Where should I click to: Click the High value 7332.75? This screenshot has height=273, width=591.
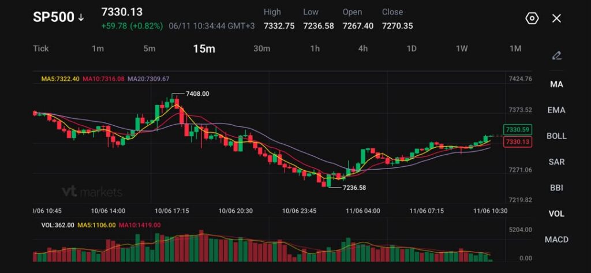coord(279,26)
